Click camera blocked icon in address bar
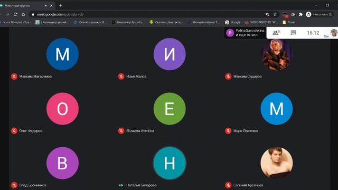The width and height of the screenshot is (338, 190). click(x=267, y=14)
